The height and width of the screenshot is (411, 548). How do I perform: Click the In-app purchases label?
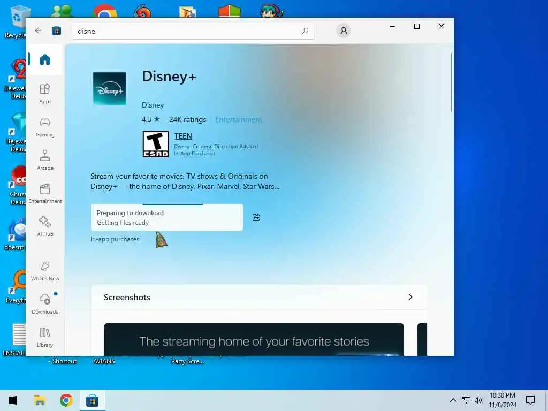tap(115, 239)
